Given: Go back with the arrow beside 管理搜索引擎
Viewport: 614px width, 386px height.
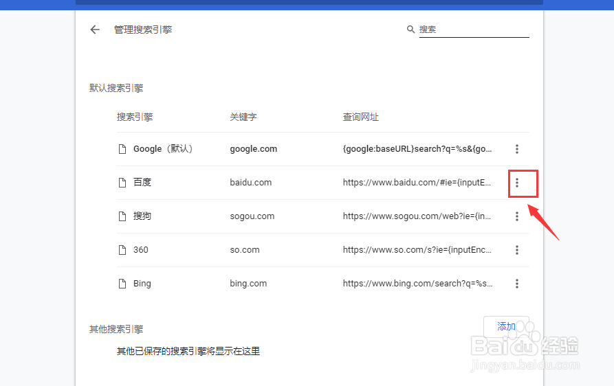Looking at the screenshot, I should tap(95, 30).
